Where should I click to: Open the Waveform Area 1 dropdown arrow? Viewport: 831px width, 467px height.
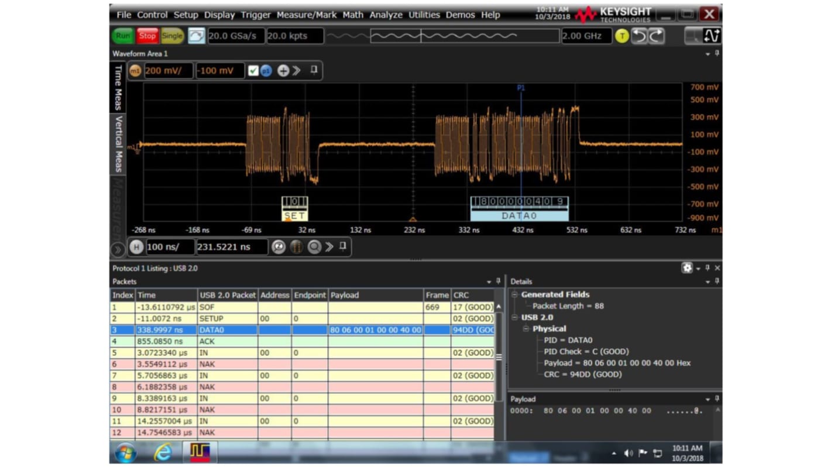(708, 54)
